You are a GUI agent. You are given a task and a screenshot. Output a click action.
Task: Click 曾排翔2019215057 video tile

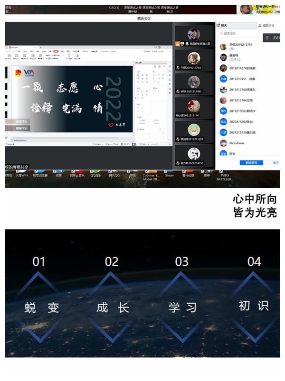(194, 131)
